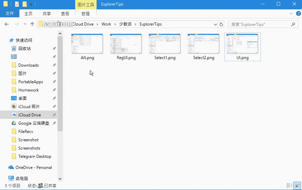
Task: Click the pin icon beside 图片
Action: point(54,73)
